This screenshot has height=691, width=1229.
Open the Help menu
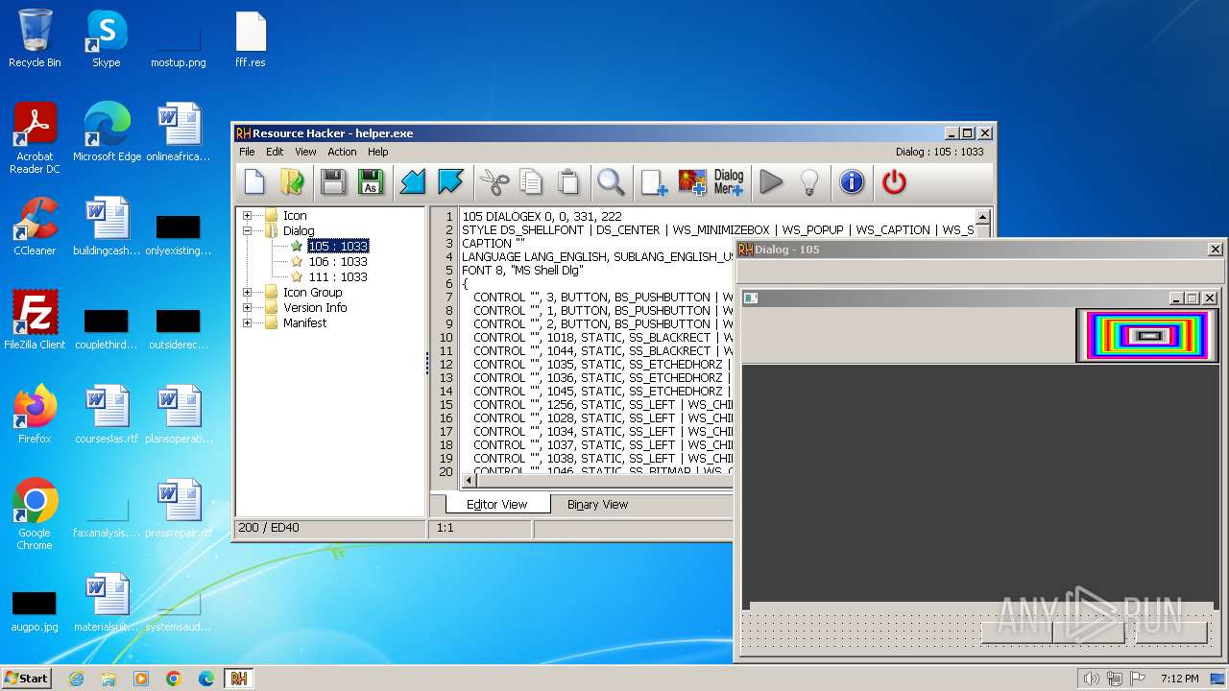coord(378,152)
